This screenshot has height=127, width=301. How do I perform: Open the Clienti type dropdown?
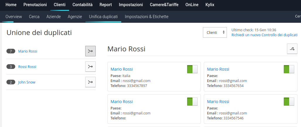click(x=215, y=32)
